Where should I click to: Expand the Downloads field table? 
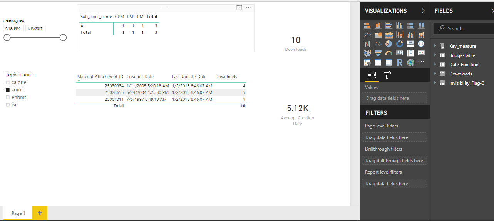pyautogui.click(x=435, y=74)
